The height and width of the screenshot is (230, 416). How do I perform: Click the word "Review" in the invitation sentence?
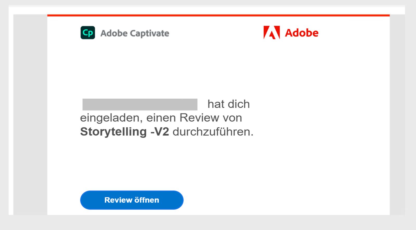[x=199, y=118]
